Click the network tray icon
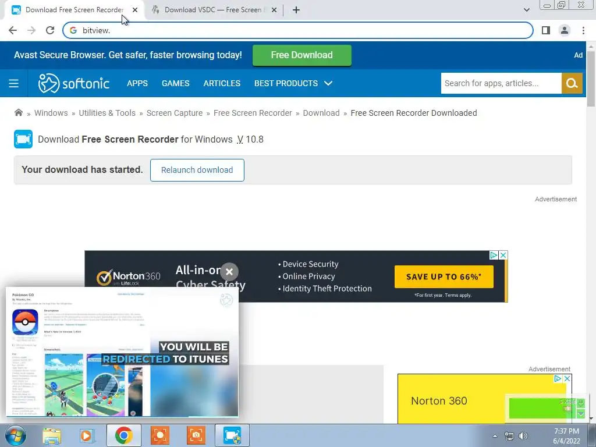 coord(509,436)
